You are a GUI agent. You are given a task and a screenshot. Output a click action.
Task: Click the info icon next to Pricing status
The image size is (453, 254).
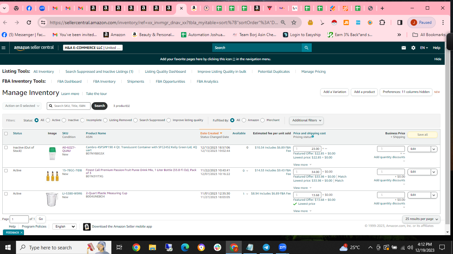(313, 137)
